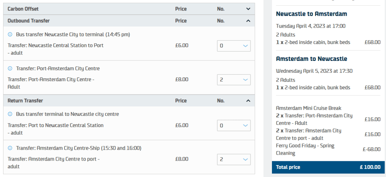Click the Ferry Good Friday discount line
This screenshot has height=177, width=386.
305,149
